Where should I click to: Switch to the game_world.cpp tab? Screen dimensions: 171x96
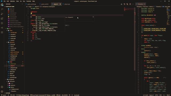click(32, 4)
